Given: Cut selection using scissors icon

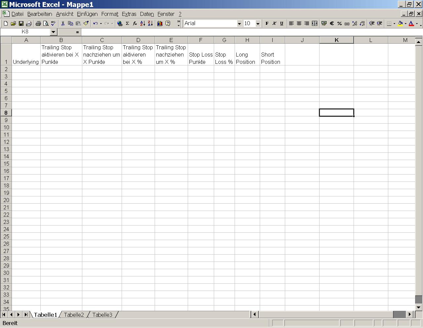Looking at the screenshot, I should tap(63, 23).
